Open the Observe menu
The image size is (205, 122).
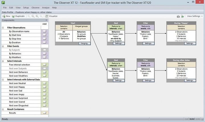(x=35, y=8)
